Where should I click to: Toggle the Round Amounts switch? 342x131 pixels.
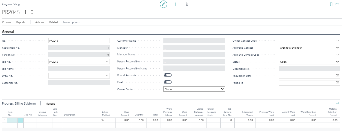pos(168,75)
